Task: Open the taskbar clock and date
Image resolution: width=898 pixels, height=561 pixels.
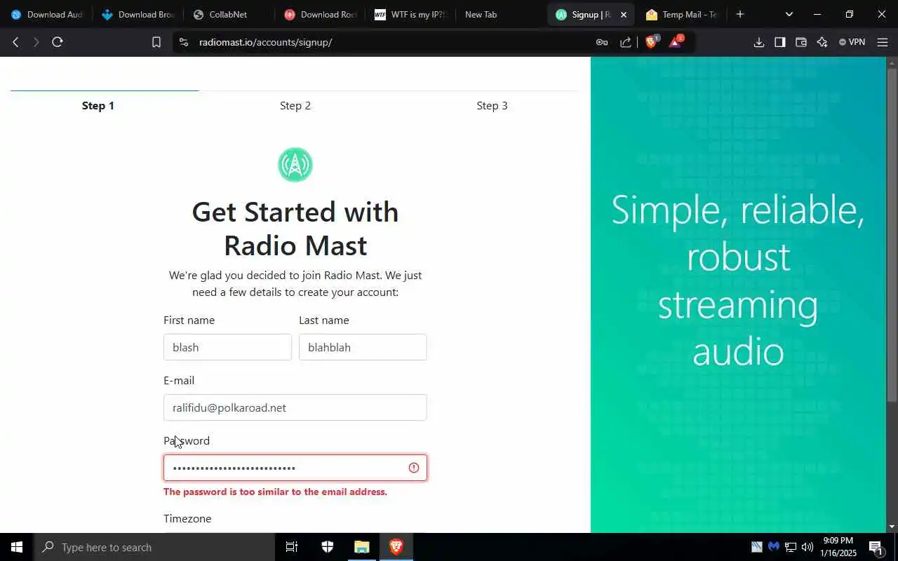Action: [x=838, y=547]
